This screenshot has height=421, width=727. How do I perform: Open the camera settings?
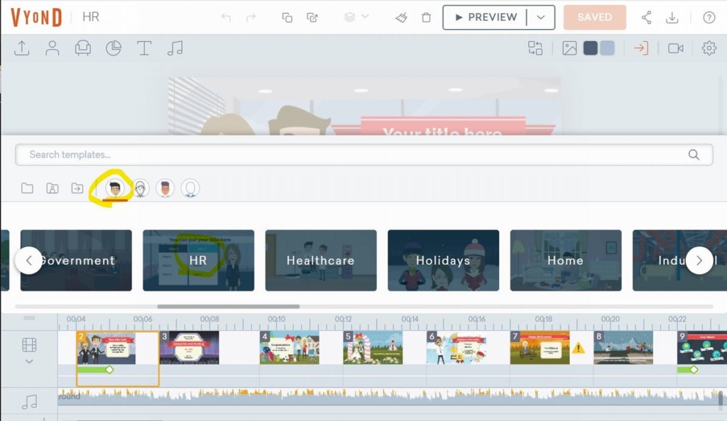tap(676, 48)
